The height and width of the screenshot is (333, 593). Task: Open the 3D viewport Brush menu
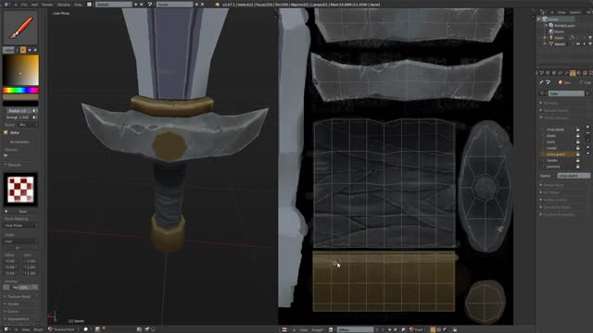click(x=38, y=329)
